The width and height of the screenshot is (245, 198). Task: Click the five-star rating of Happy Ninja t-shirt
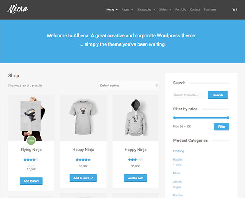[x=83, y=160]
